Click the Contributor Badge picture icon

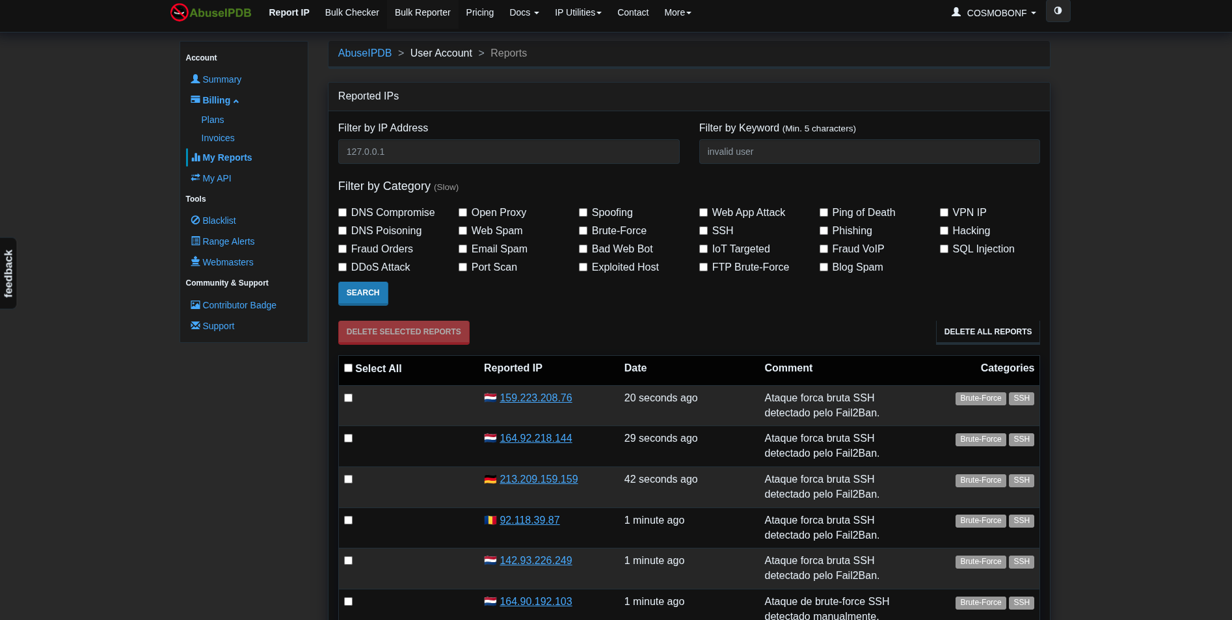pos(195,305)
